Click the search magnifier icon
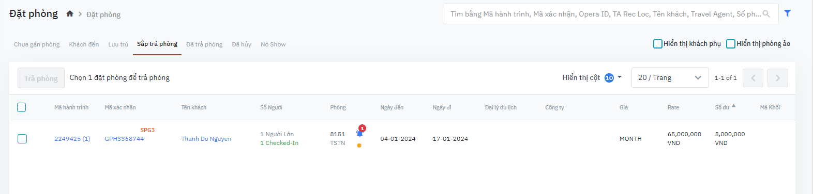813x194 pixels. coord(766,14)
